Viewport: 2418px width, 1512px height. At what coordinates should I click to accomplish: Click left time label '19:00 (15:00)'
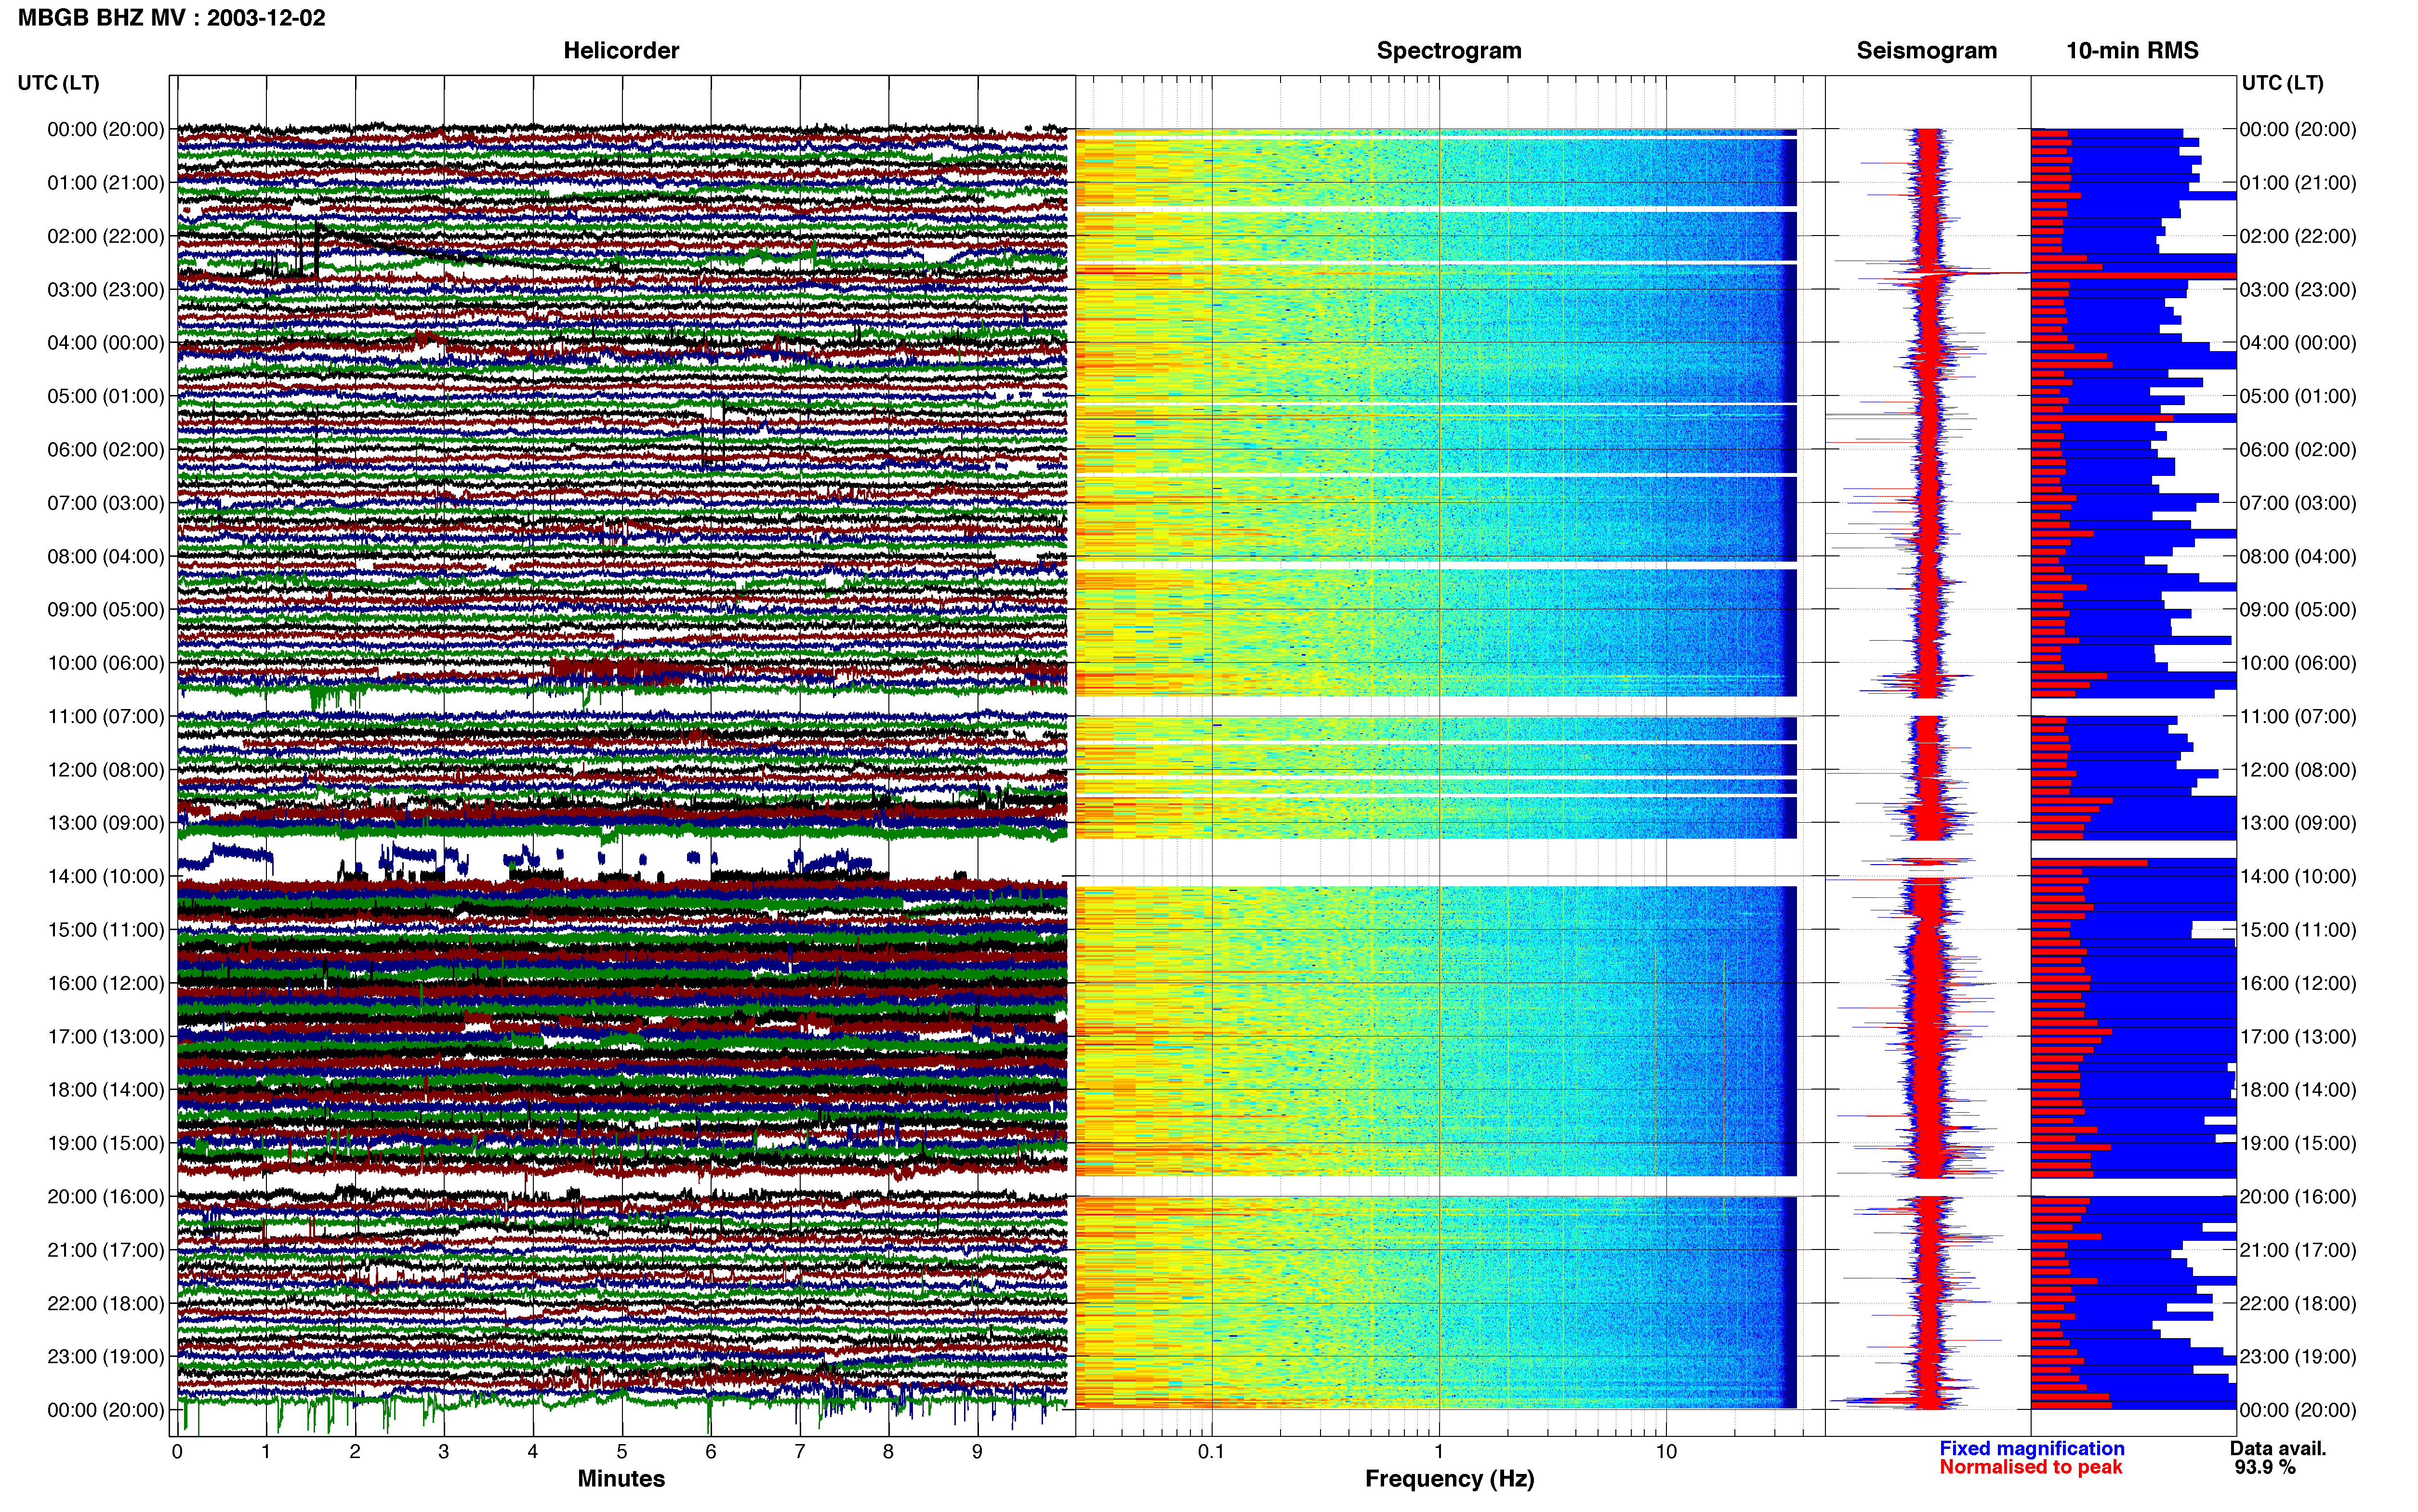click(106, 1143)
